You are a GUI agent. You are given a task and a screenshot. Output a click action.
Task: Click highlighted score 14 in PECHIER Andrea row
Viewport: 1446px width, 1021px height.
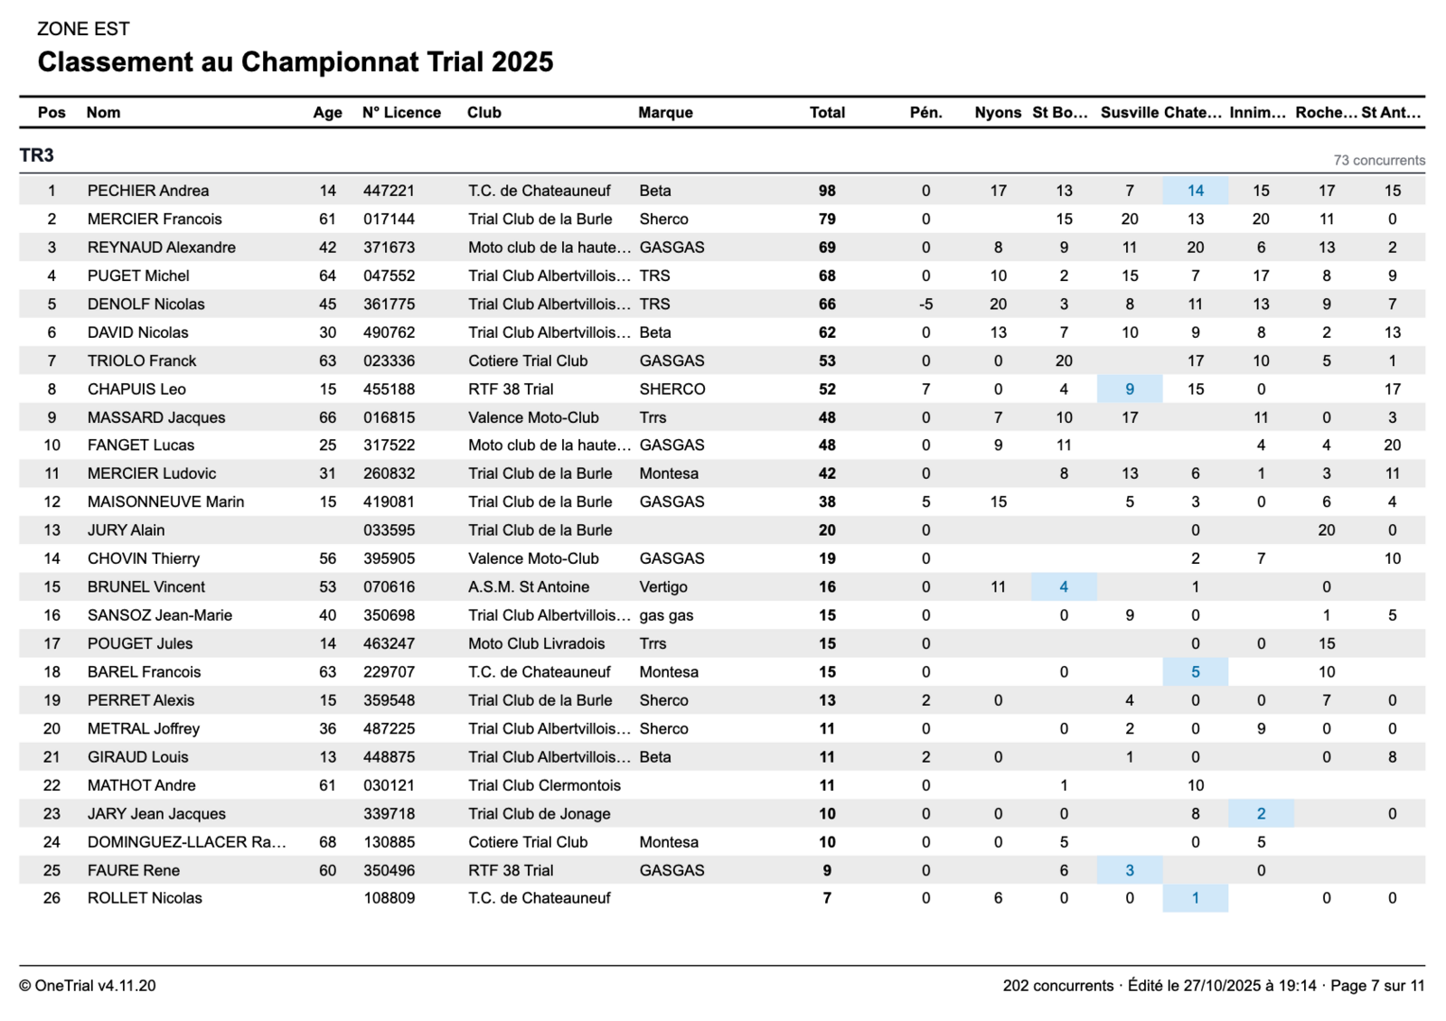1195,191
